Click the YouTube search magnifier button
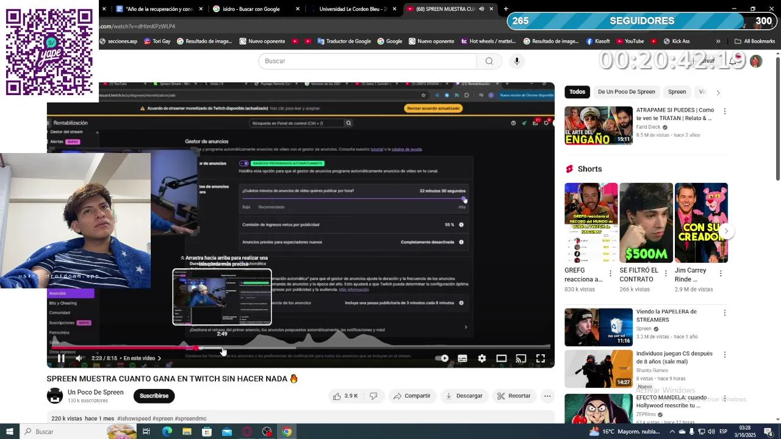 click(489, 61)
